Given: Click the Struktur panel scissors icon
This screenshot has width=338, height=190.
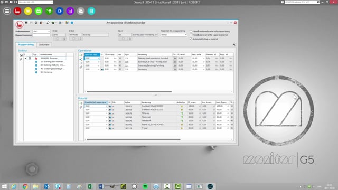Looking at the screenshot, I should pyautogui.click(x=21, y=55).
